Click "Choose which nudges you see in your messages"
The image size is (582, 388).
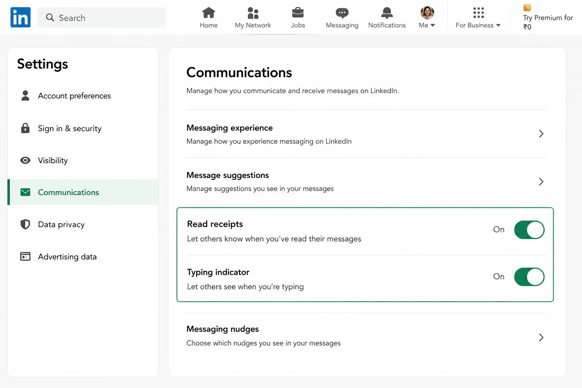coord(263,343)
